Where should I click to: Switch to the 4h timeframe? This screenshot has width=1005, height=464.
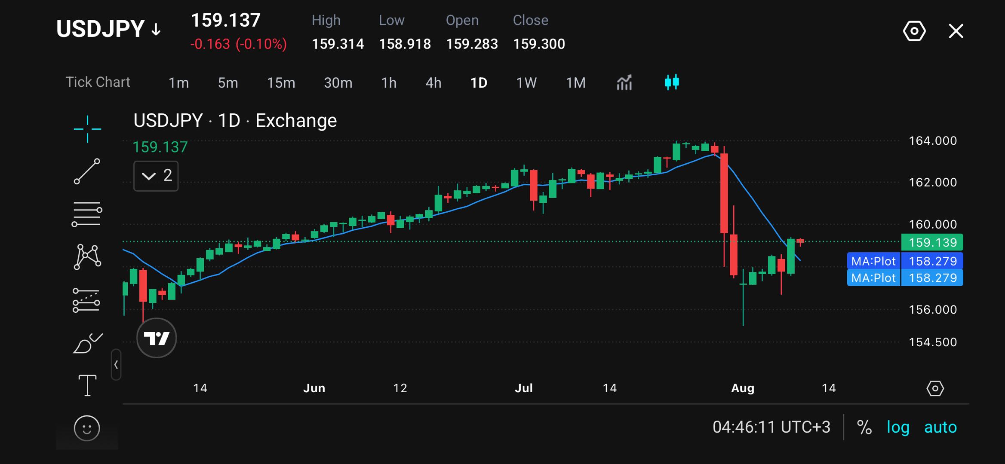(x=433, y=82)
